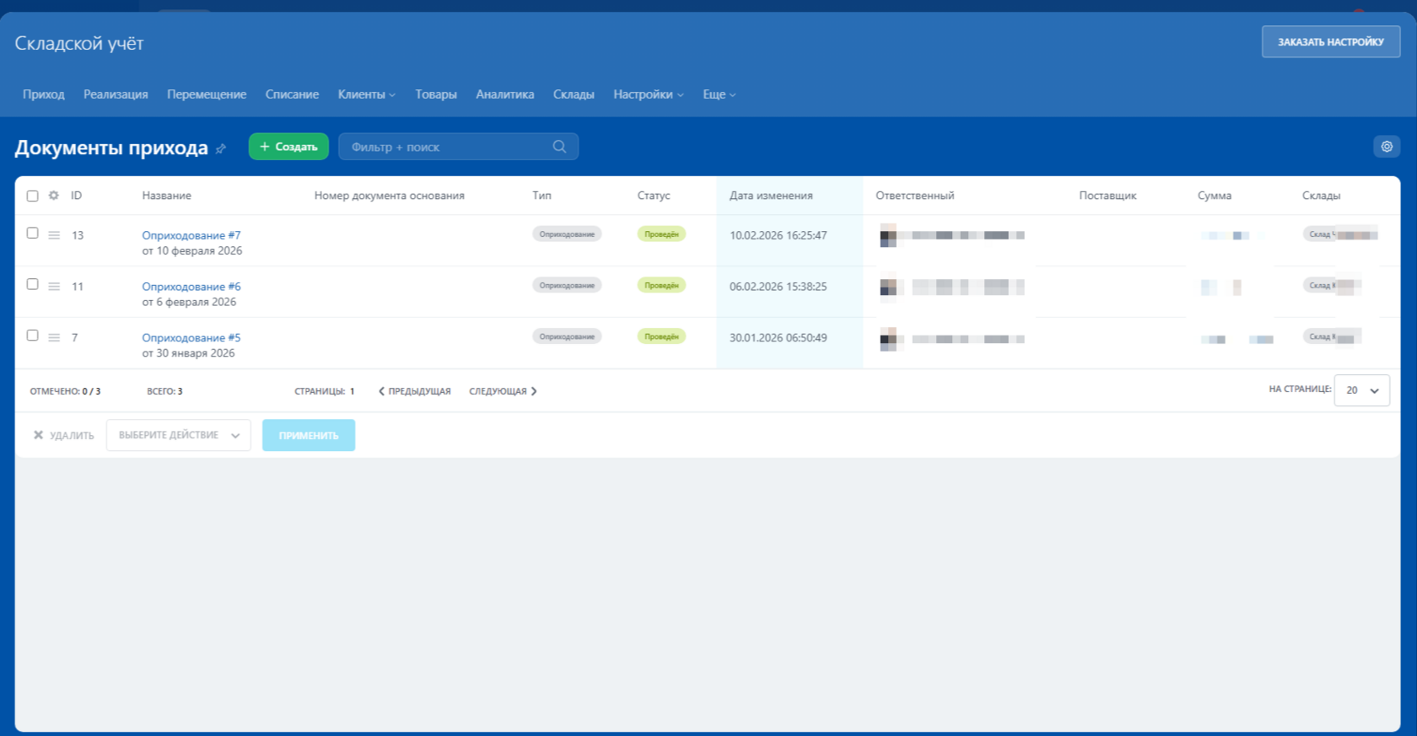Click the green Создать button
Screen dimensions: 1417x736
click(x=288, y=147)
